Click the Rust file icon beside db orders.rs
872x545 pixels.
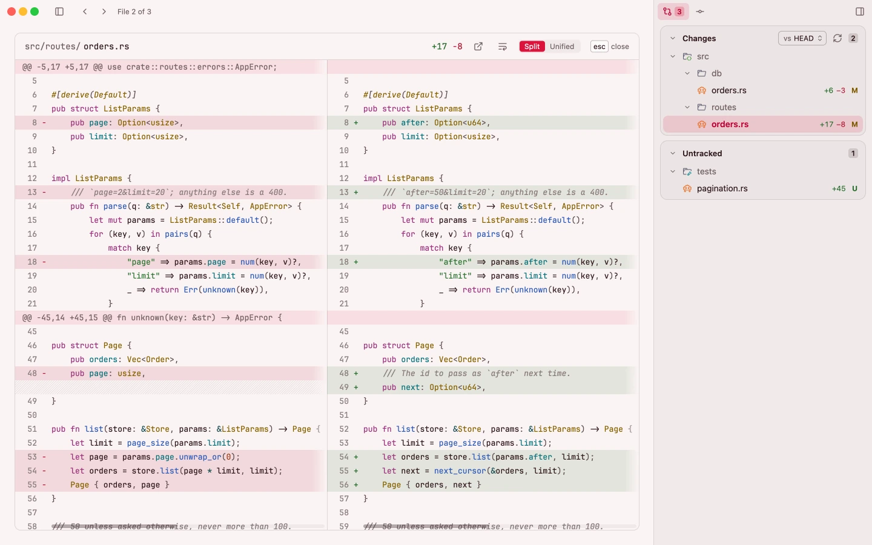click(x=702, y=90)
